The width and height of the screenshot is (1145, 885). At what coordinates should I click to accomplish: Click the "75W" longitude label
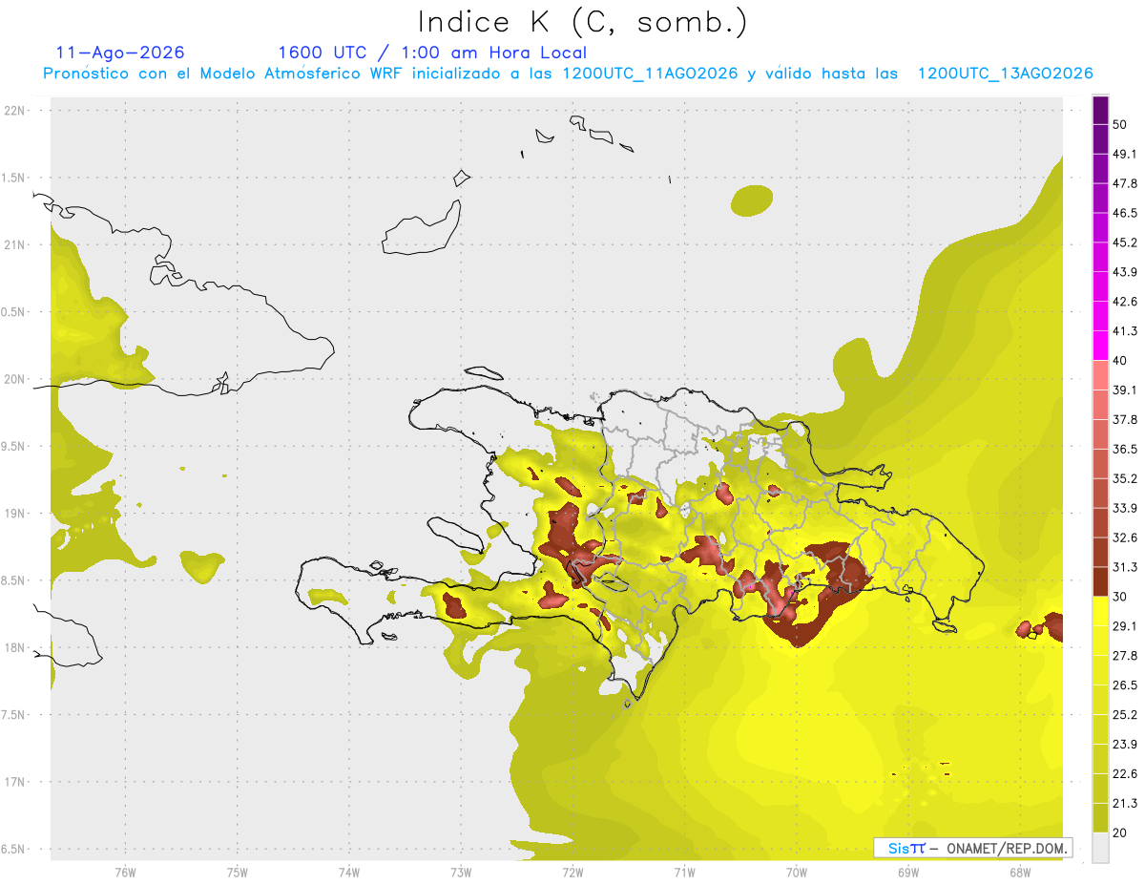click(x=237, y=873)
